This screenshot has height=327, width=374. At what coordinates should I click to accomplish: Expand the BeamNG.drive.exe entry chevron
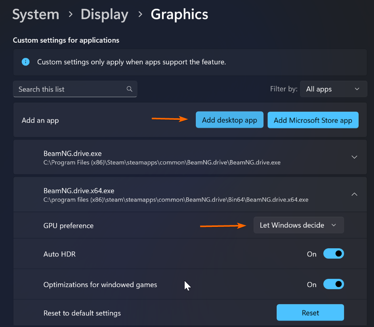[x=355, y=157]
